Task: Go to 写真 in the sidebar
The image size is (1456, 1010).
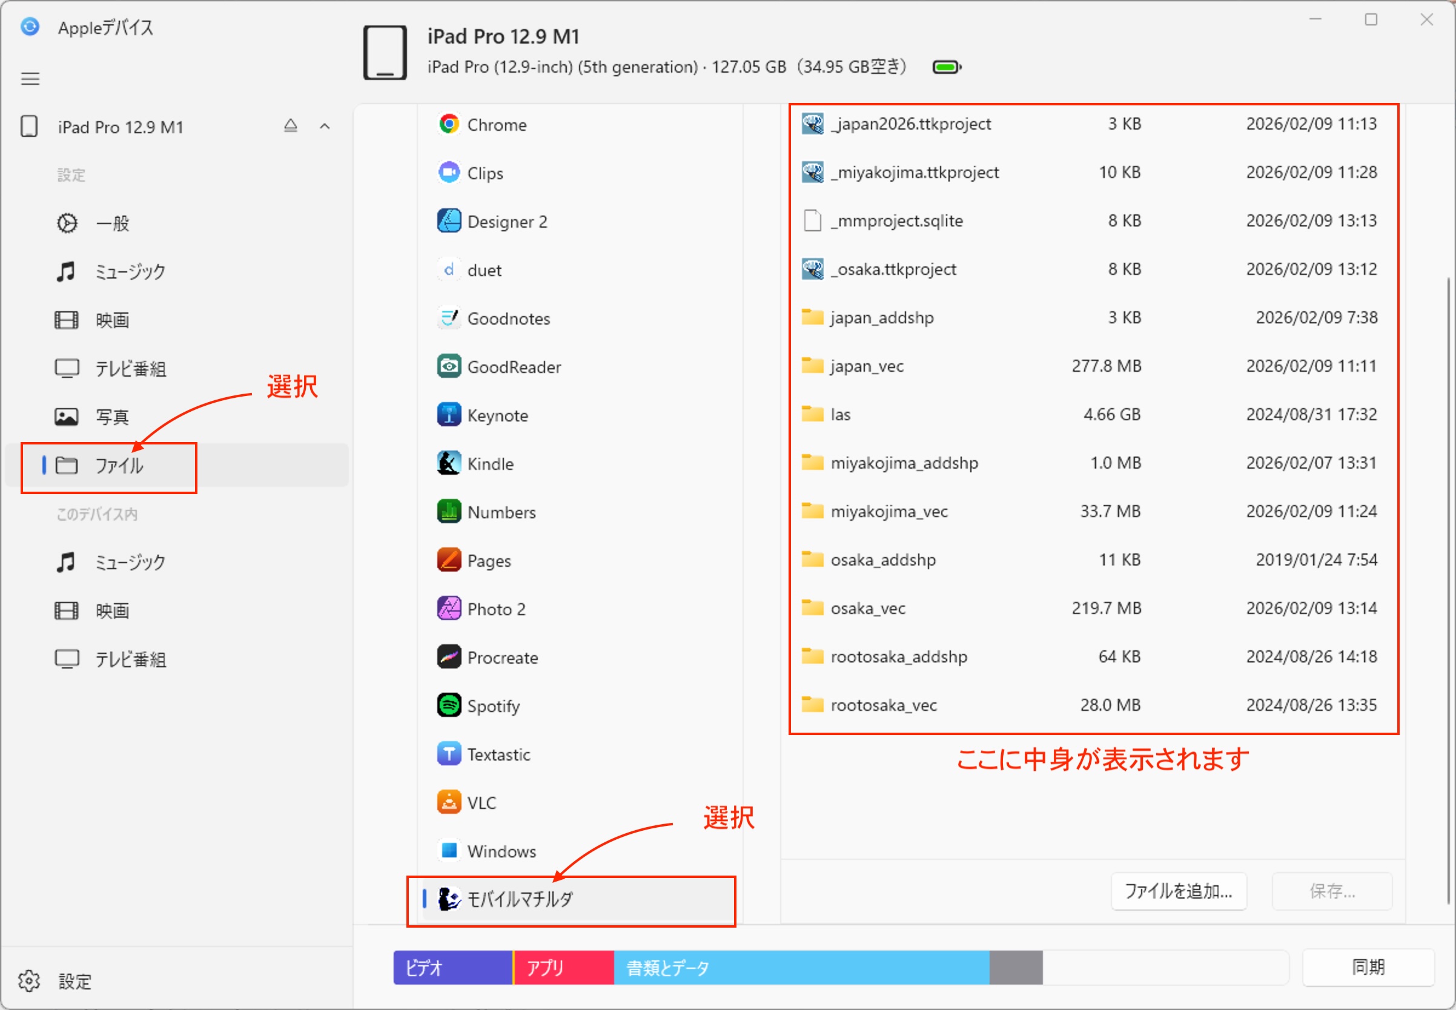Action: 112,417
